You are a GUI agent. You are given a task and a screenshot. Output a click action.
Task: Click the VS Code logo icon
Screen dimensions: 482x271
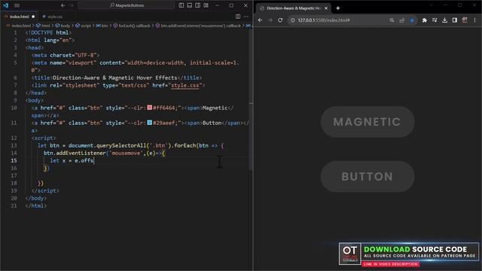tap(5, 5)
